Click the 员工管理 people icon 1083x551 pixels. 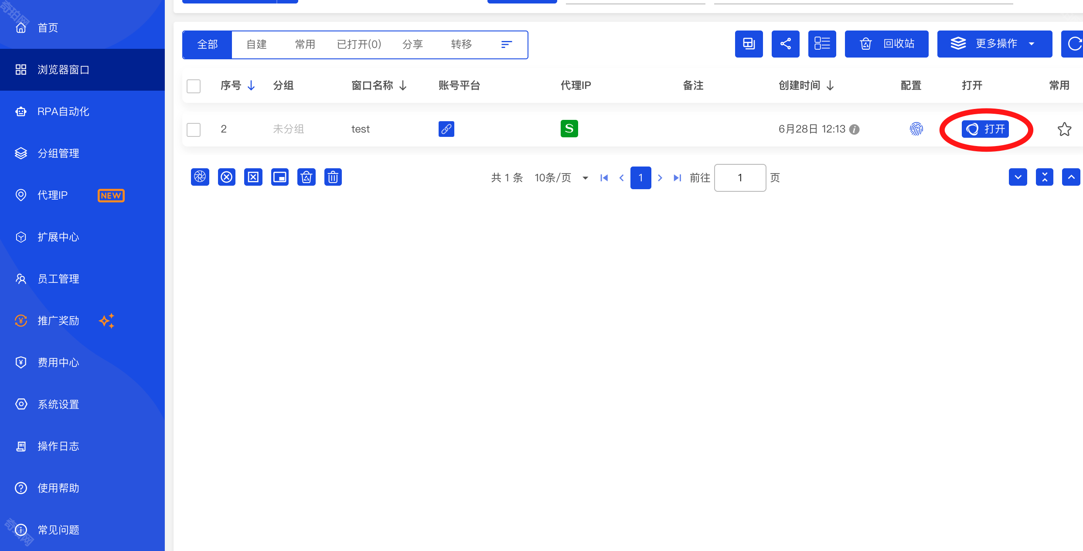tap(21, 279)
